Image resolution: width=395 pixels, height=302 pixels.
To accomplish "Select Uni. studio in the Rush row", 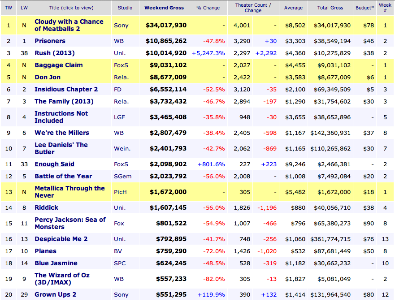I will pos(120,53).
